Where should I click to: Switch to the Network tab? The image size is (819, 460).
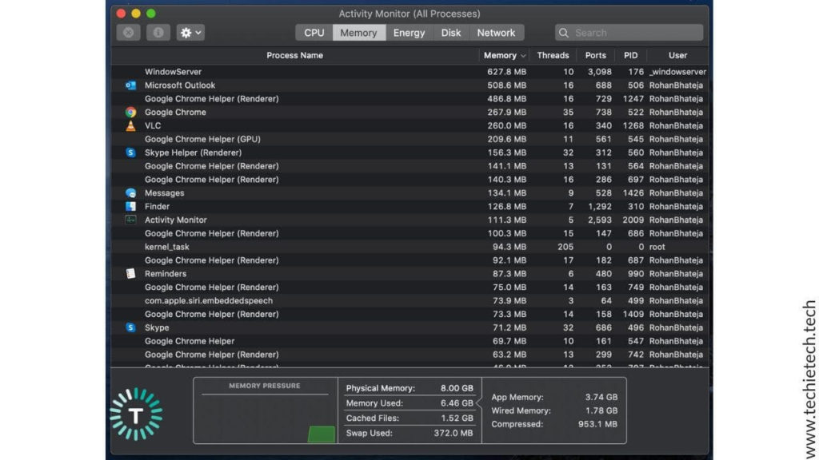click(x=496, y=33)
